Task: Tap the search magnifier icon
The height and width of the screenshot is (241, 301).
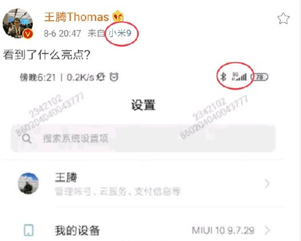Action: coord(27,138)
